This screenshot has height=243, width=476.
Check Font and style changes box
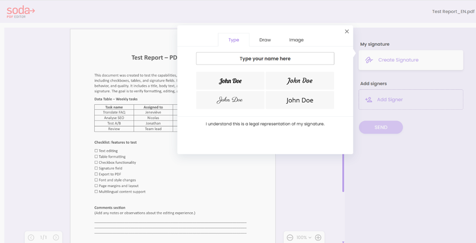[x=96, y=180]
